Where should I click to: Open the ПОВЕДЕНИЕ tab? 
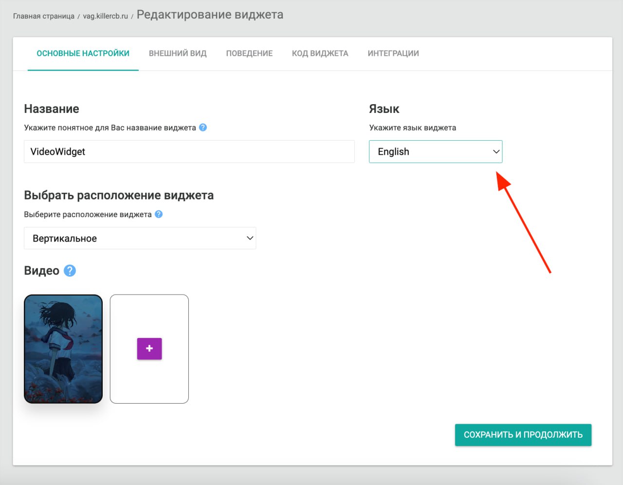tap(249, 54)
